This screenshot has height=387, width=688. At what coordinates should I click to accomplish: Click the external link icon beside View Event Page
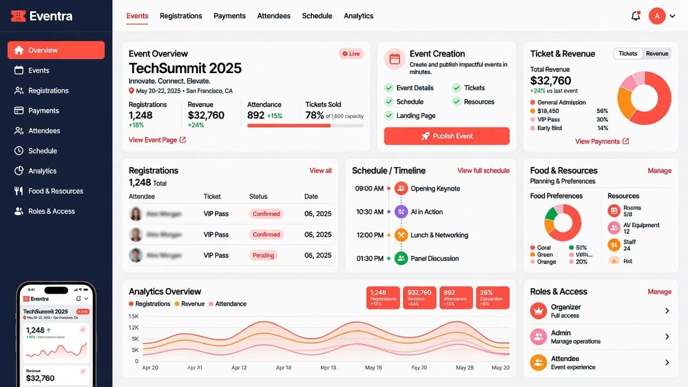coord(183,140)
